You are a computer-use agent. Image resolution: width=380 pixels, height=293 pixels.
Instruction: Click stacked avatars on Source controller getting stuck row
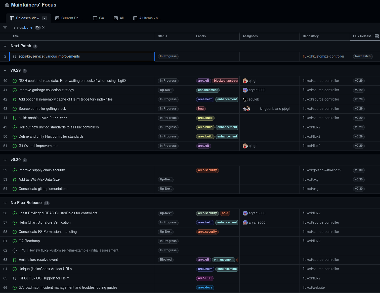click(247, 109)
